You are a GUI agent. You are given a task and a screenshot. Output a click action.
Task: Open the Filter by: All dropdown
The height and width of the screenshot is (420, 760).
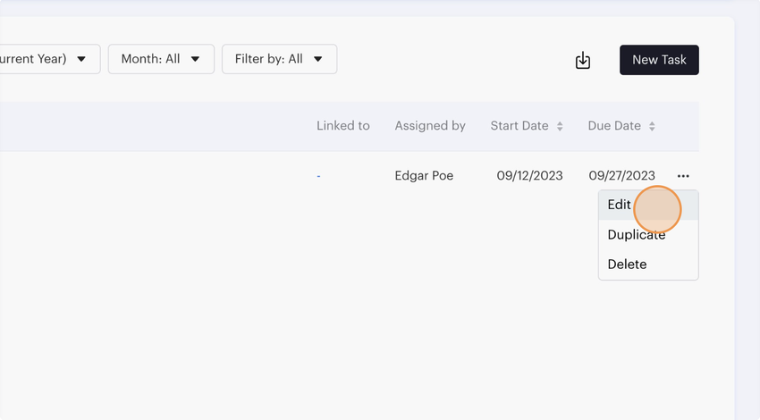[x=279, y=59]
